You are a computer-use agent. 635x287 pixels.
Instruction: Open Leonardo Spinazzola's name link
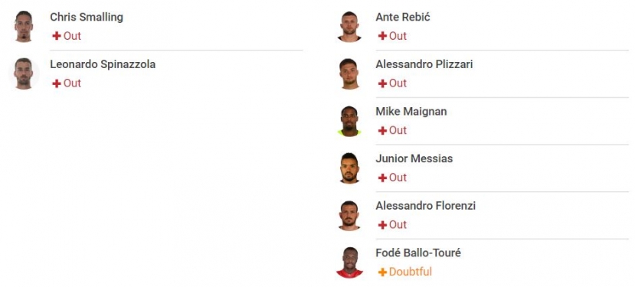coord(103,64)
